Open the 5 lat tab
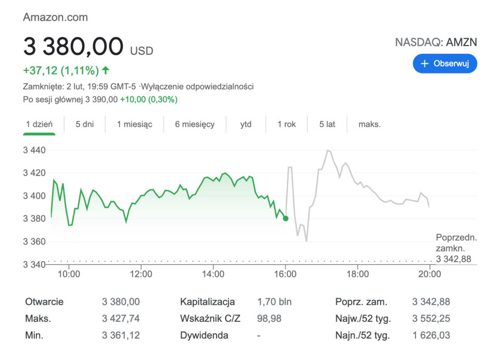This screenshot has height=363, width=501. 327,124
